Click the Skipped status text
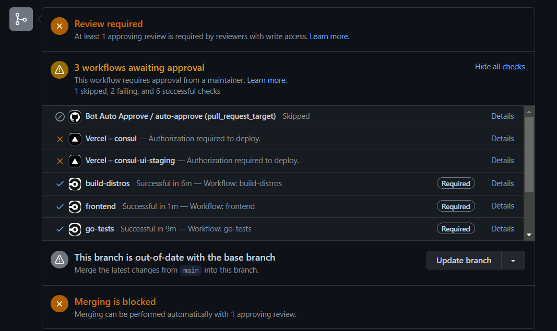Viewport: 557px width, 331px height. 296,116
